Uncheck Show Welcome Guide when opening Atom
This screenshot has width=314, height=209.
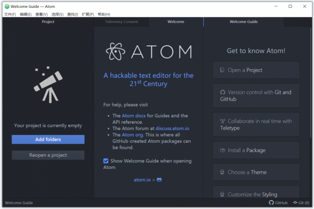pyautogui.click(x=106, y=161)
